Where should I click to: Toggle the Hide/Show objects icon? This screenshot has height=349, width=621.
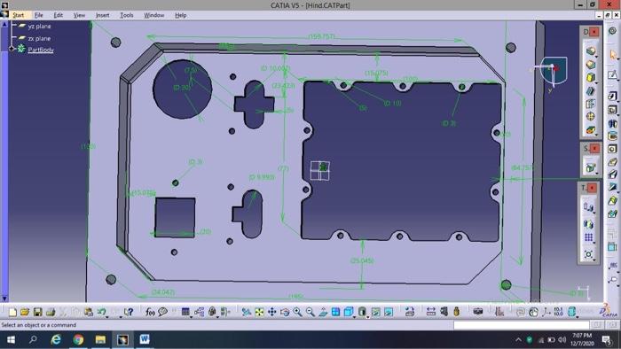375,313
